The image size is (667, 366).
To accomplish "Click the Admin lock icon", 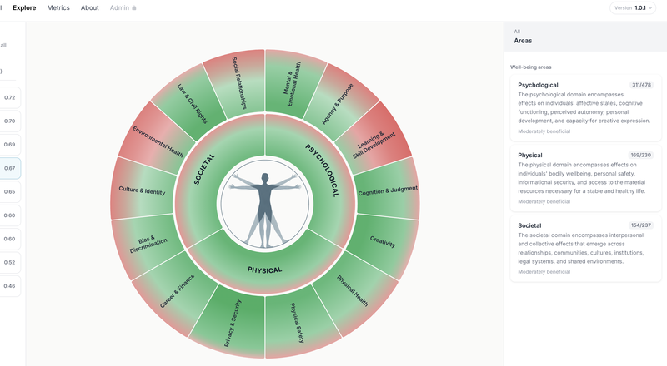I will [134, 8].
